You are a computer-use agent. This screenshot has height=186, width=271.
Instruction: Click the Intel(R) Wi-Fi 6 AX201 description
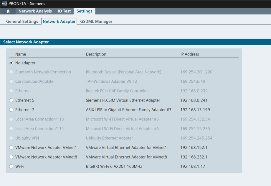point(114,167)
